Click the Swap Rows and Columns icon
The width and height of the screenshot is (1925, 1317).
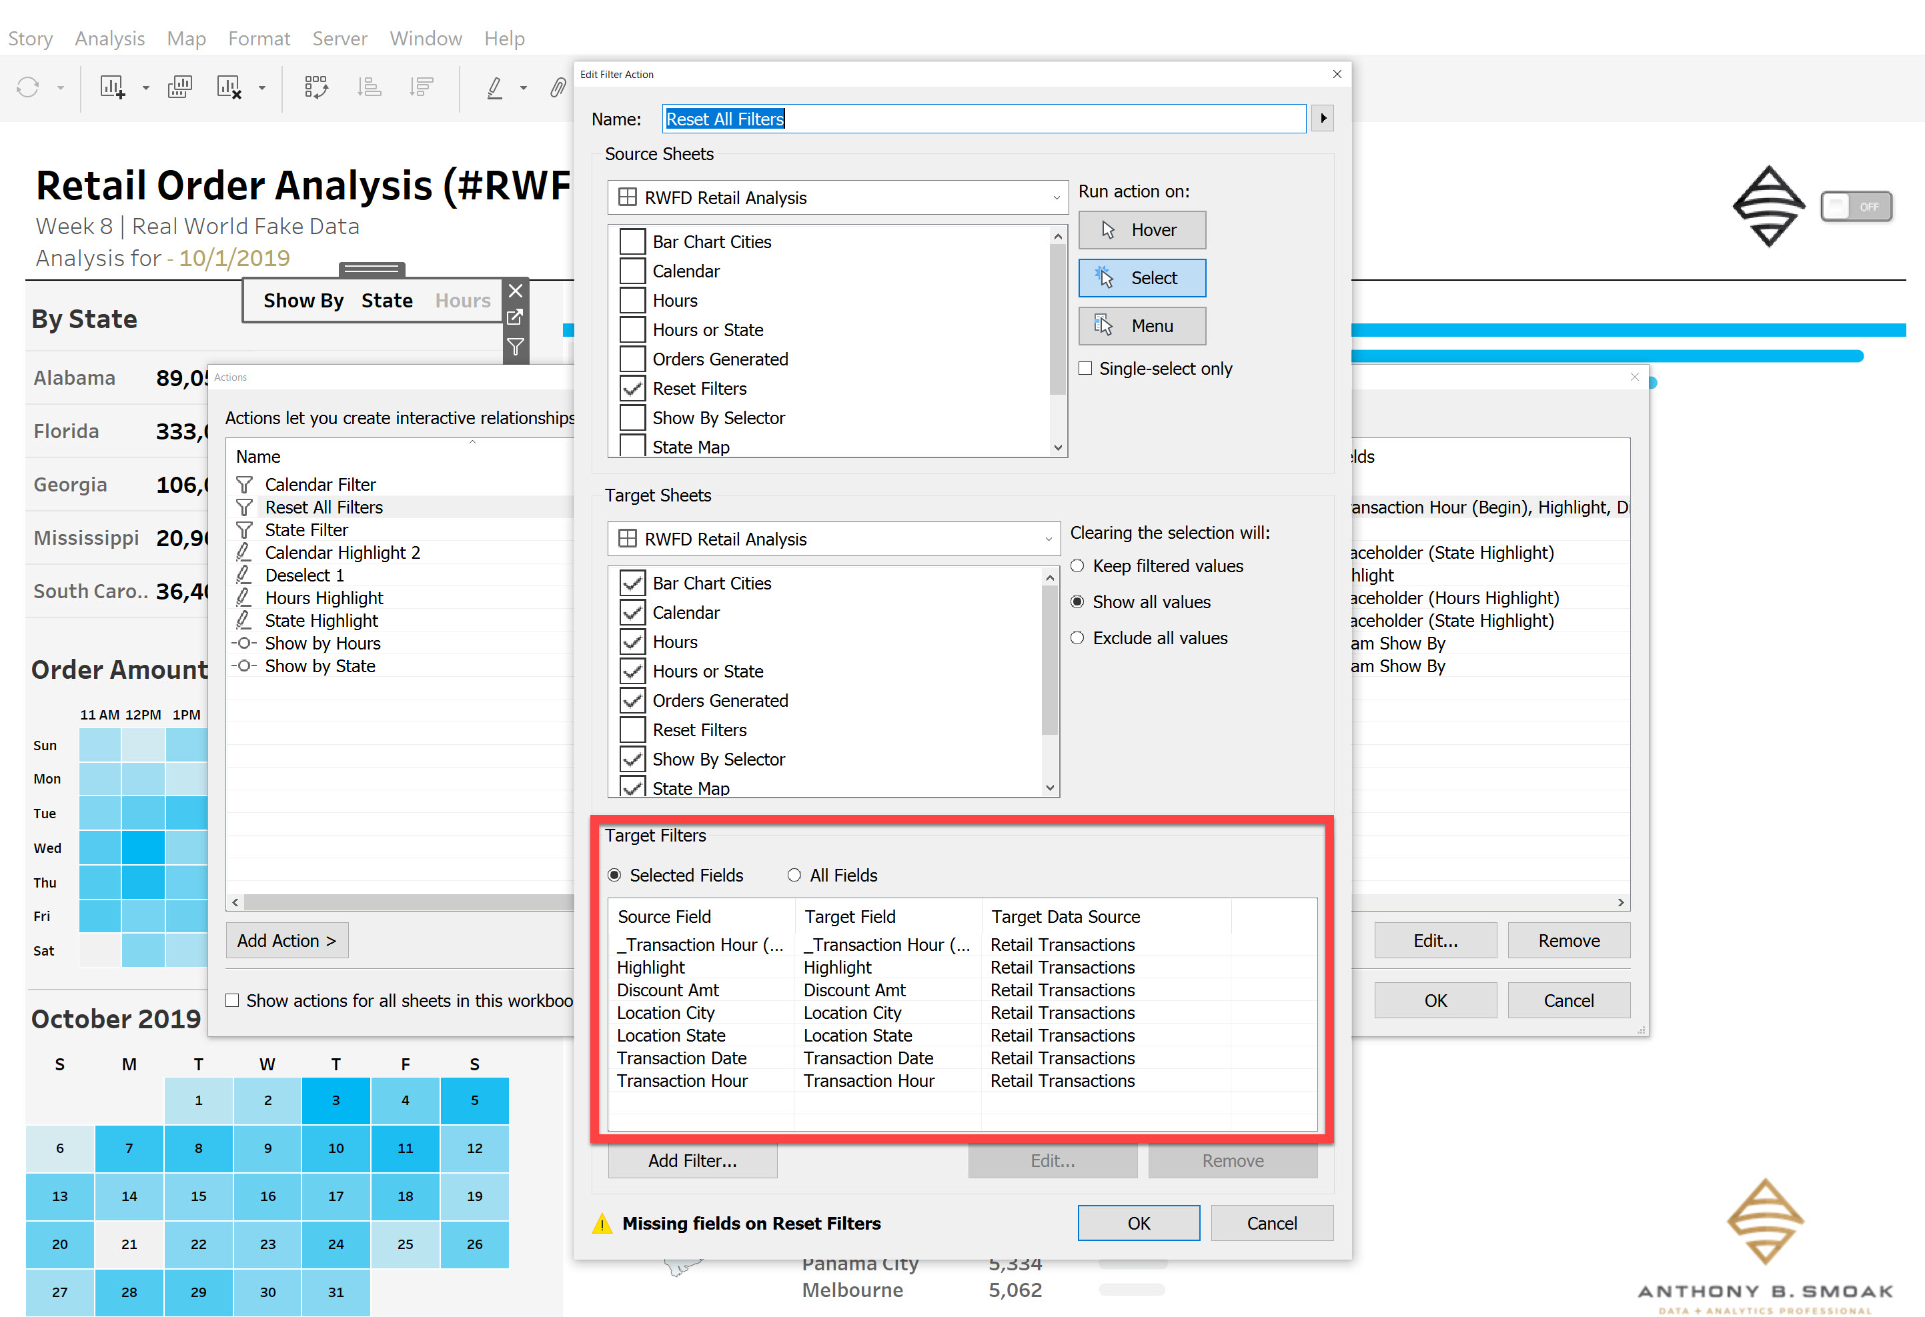tap(317, 87)
